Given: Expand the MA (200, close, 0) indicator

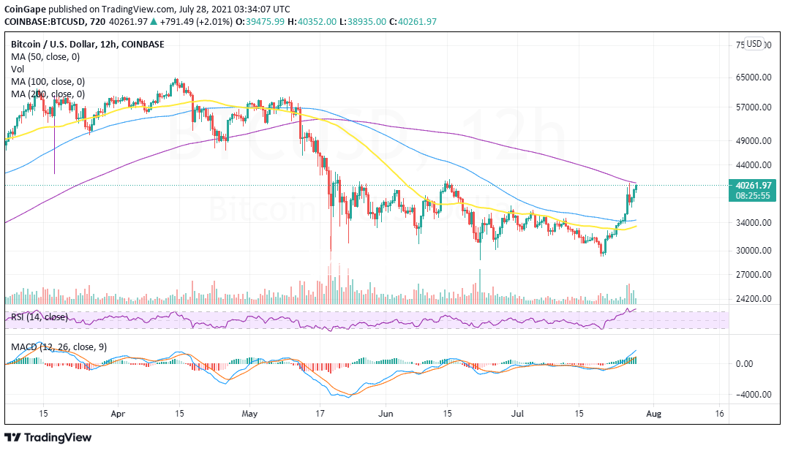Looking at the screenshot, I should [48, 94].
